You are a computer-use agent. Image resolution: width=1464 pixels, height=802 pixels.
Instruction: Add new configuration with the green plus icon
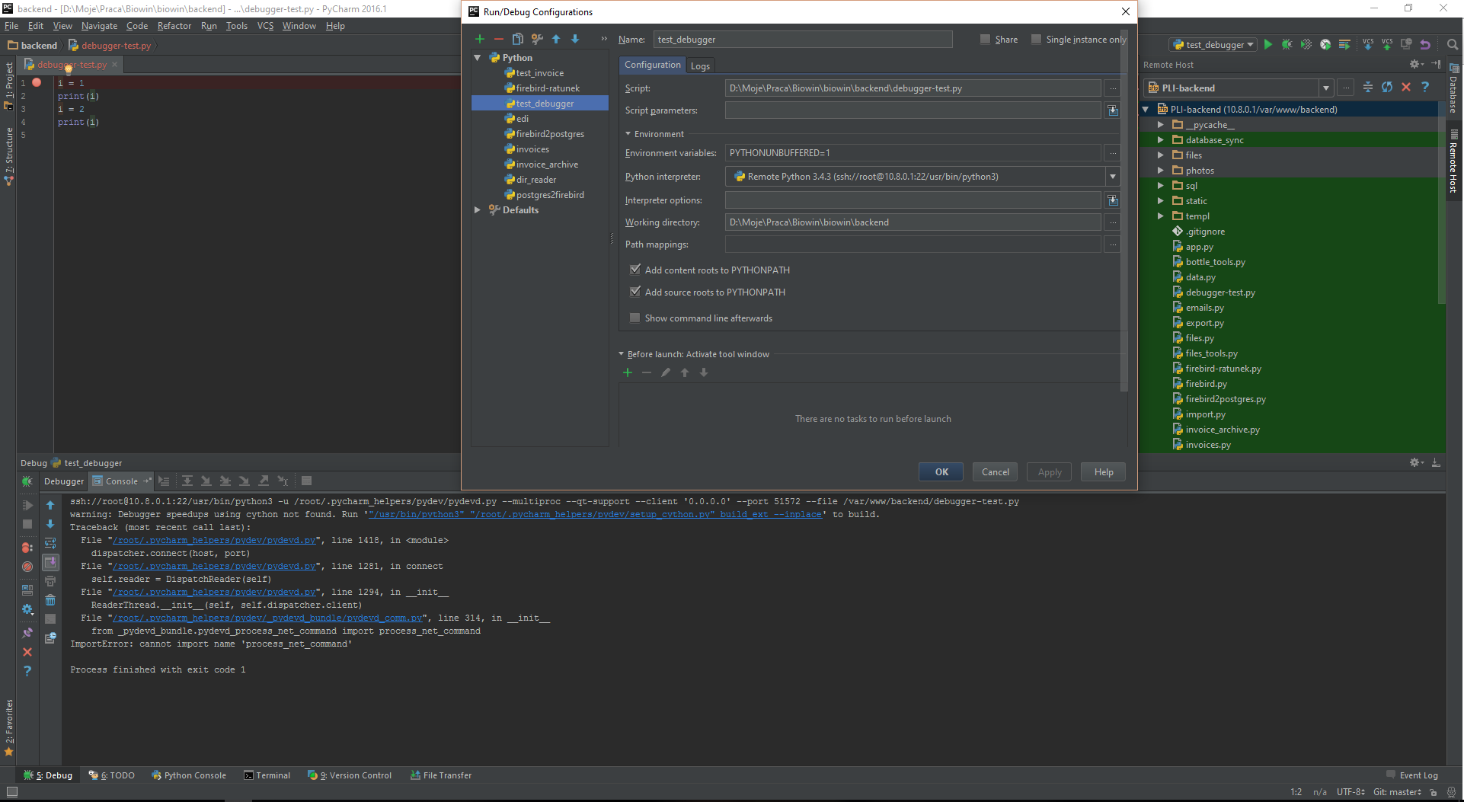coord(480,39)
